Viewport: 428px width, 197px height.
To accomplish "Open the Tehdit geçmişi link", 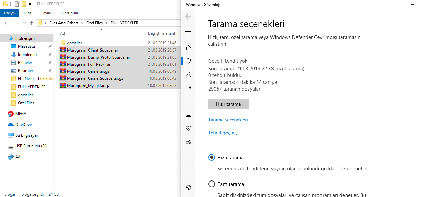I will point(223,133).
